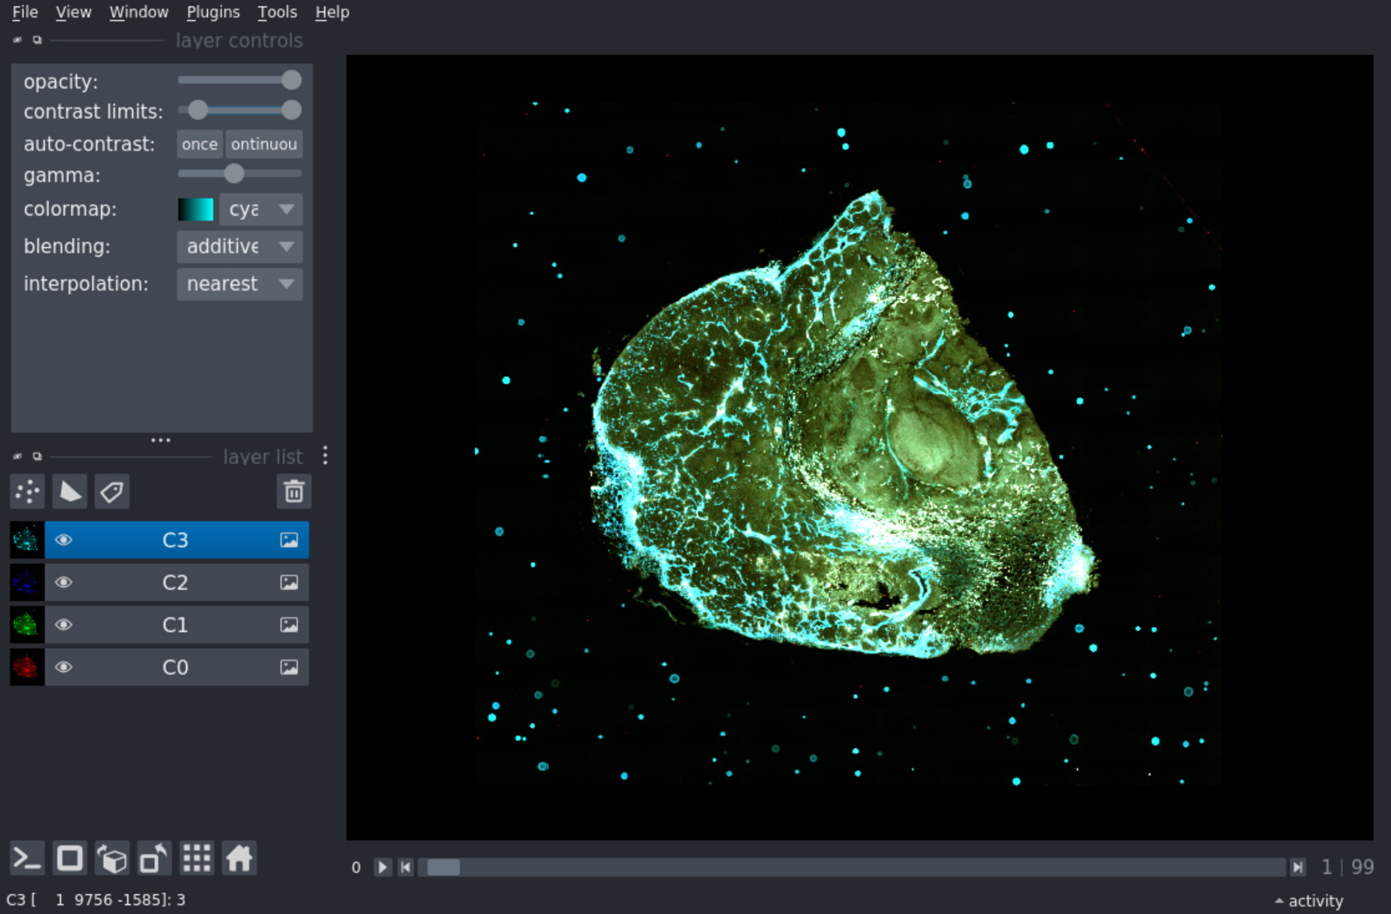The width and height of the screenshot is (1391, 914).
Task: Open the napari console
Action: (27, 859)
